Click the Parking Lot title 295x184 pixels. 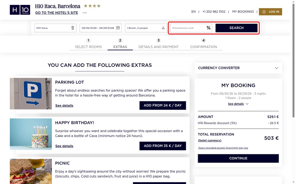[x=69, y=82]
